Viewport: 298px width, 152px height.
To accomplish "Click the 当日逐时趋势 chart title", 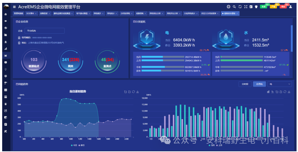I will pos(77,91).
